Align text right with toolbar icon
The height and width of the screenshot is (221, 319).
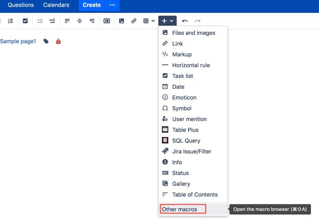(92, 21)
